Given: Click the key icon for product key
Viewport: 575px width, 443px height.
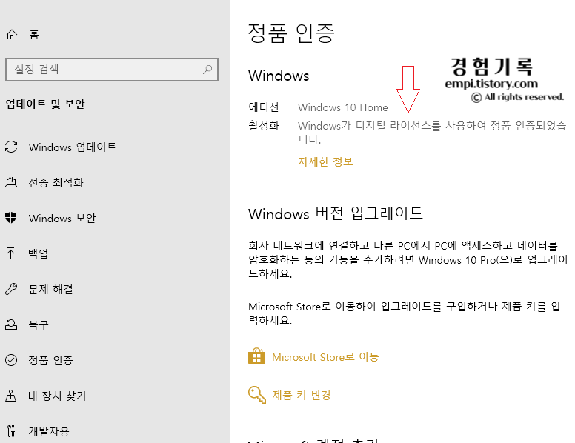Looking at the screenshot, I should [256, 395].
